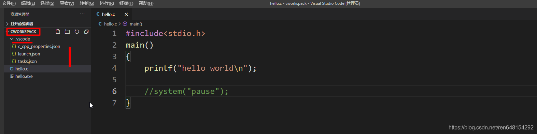Image resolution: width=537 pixels, height=134 pixels.
Task: Open launch.json in the explorer
Action: [x=29, y=54]
